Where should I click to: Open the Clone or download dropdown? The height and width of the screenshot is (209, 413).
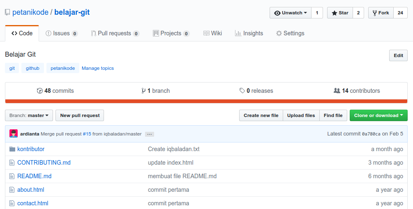click(x=378, y=115)
